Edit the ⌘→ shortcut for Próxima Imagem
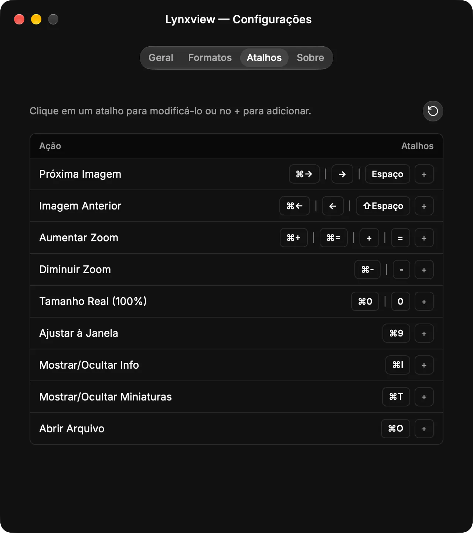This screenshot has height=533, width=473. [304, 174]
